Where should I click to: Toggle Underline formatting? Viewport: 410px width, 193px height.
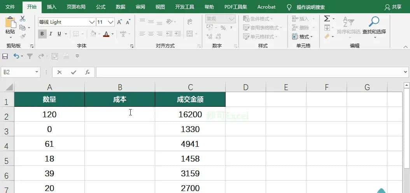59,34
